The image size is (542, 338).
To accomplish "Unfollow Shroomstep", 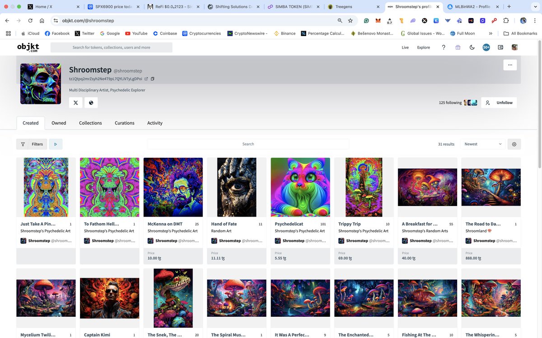I will tap(499, 103).
